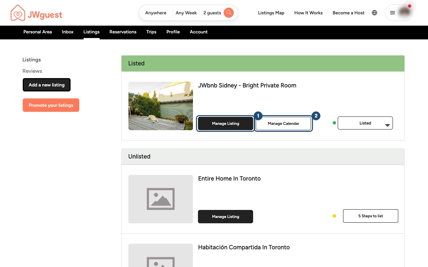Viewport: 428px width, 267px height.
Task: Click the Habitación Compartida placeholder image
Action: (x=160, y=255)
